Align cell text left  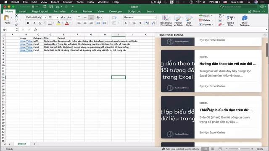pyautogui.click(x=79, y=23)
